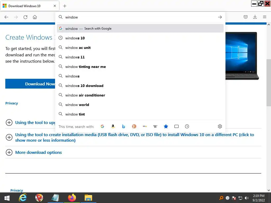
Task: Select the Download Windows 10 tab
Action: (x=30, y=6)
